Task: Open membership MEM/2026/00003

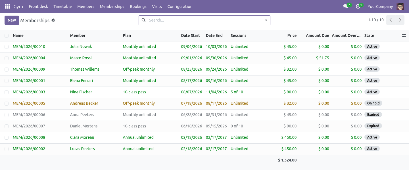Action: 29,92
